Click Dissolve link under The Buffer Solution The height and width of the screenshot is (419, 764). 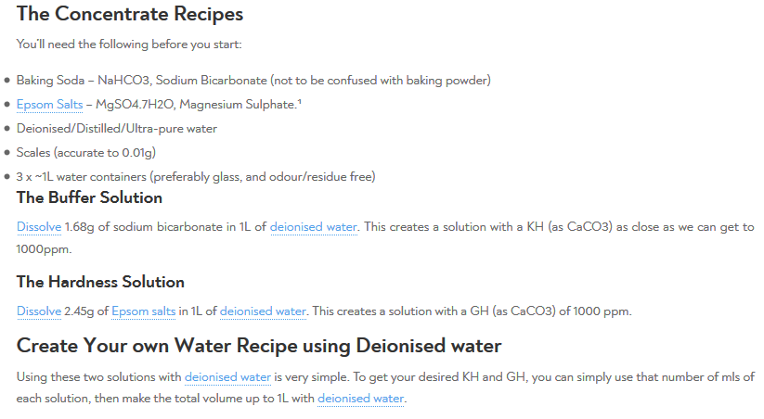click(39, 226)
